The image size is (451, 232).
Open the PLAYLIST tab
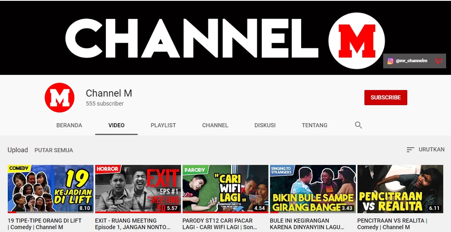click(163, 125)
